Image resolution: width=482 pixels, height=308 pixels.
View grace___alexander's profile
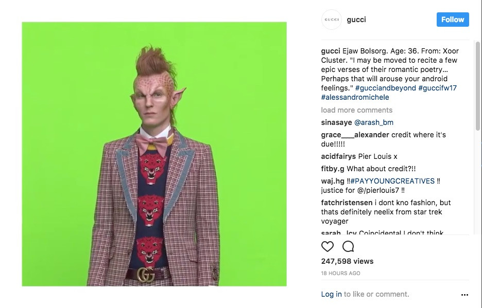pos(355,135)
